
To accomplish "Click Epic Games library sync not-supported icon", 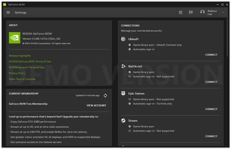I will click(129, 99).
